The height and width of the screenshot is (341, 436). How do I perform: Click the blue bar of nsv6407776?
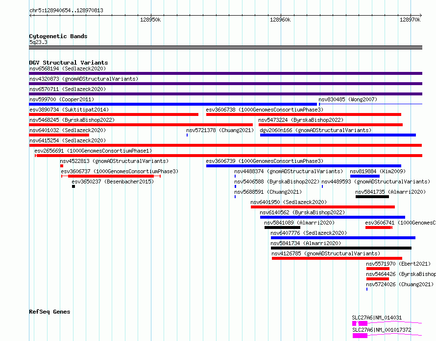pyautogui.click(x=343, y=238)
